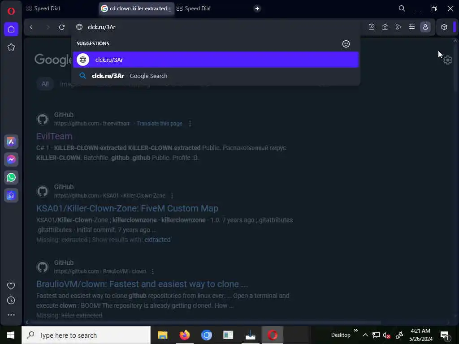
Task: Open Windows Start menu
Action: [x=11, y=335]
